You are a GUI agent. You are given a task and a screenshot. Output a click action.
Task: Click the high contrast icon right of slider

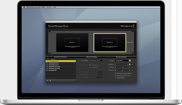click(130, 67)
